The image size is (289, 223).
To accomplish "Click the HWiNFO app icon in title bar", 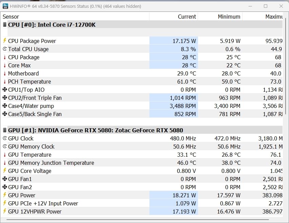I will point(5,6).
